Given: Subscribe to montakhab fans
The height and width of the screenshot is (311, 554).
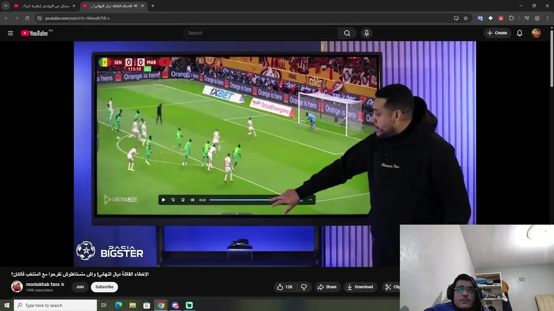Looking at the screenshot, I should tap(104, 287).
